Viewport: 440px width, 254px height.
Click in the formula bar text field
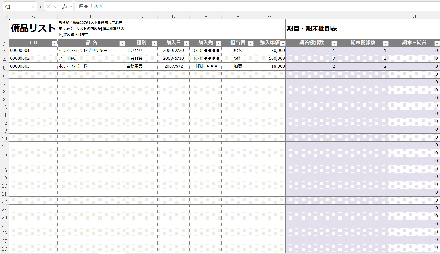pyautogui.click(x=245, y=6)
